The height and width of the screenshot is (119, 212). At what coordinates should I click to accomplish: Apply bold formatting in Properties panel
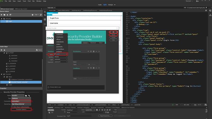click(x=97, y=110)
